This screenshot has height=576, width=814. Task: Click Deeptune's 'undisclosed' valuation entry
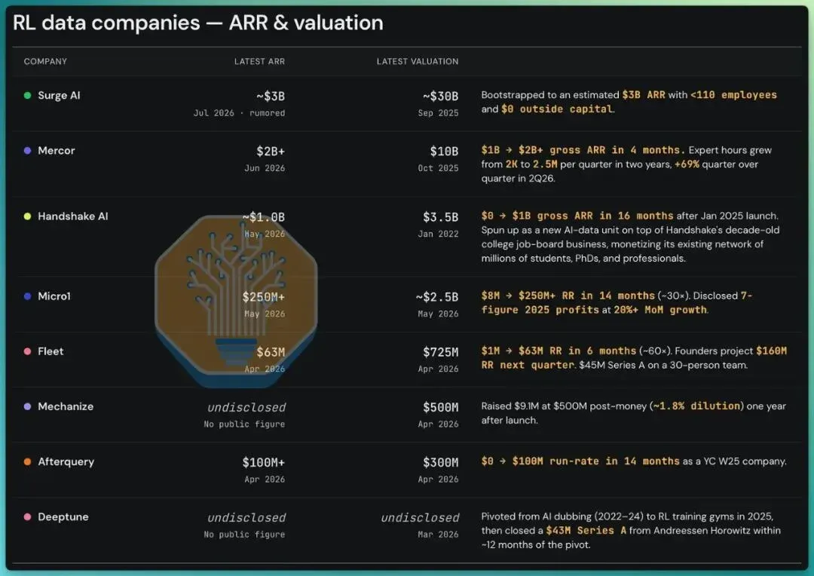[x=420, y=518]
